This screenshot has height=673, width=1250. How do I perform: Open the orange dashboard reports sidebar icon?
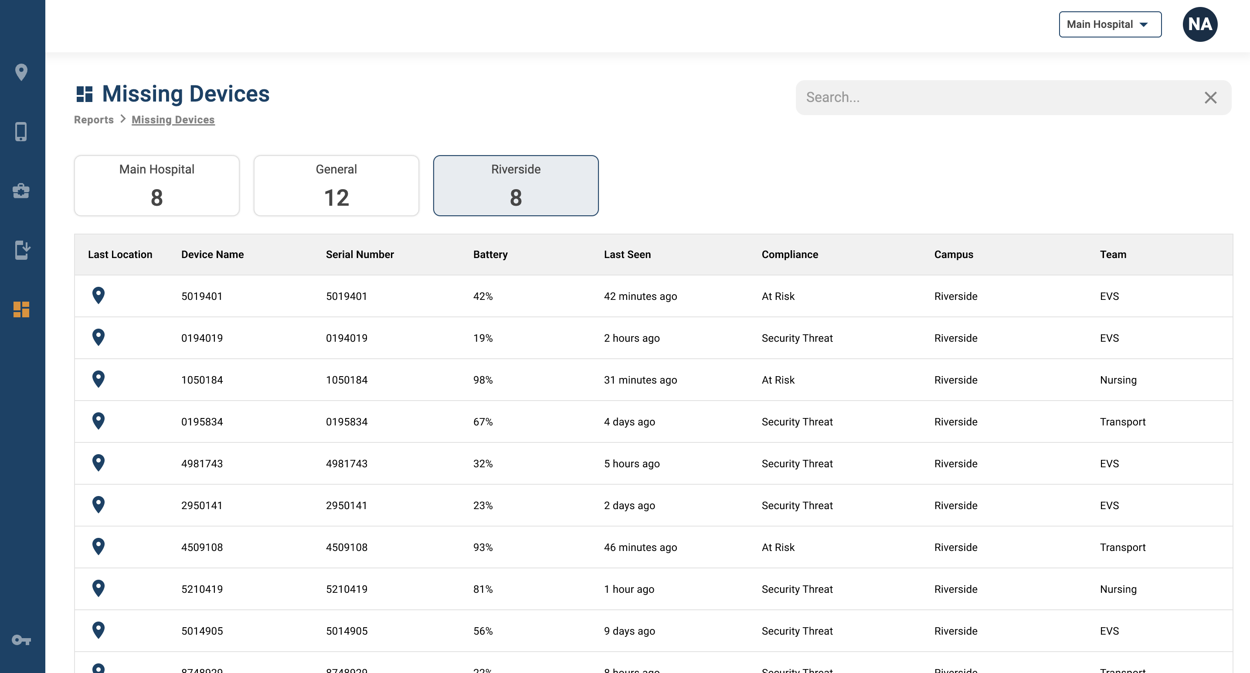21,309
